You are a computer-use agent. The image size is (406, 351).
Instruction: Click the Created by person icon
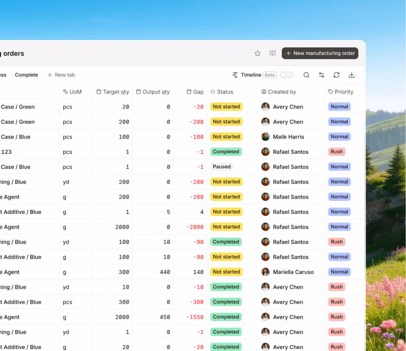tap(264, 92)
